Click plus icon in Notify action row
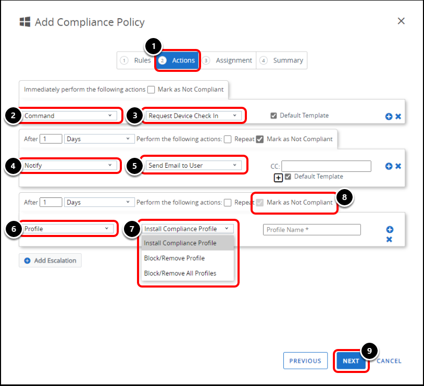The height and width of the screenshot is (386, 424). click(389, 166)
